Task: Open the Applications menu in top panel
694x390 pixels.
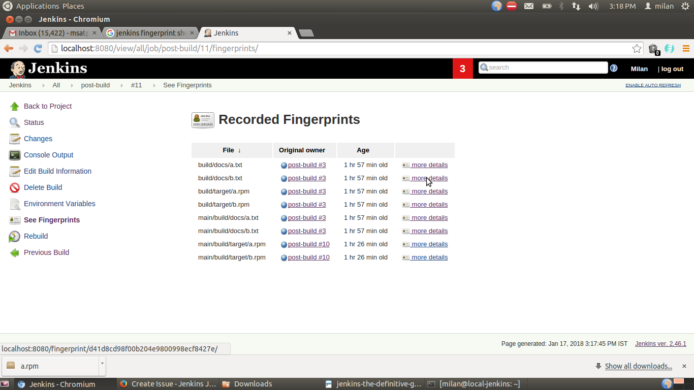Action: (38, 6)
